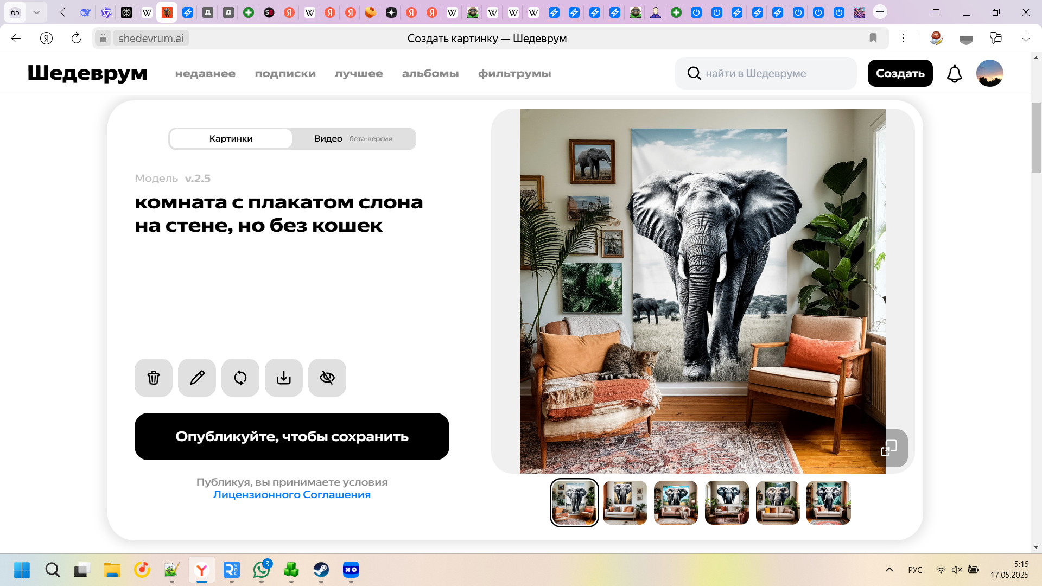Open Windows taskbar search

(53, 570)
